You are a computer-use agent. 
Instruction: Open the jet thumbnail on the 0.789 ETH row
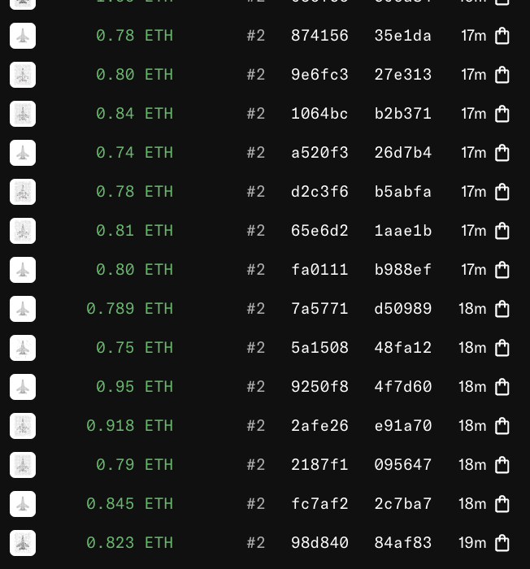click(x=23, y=309)
